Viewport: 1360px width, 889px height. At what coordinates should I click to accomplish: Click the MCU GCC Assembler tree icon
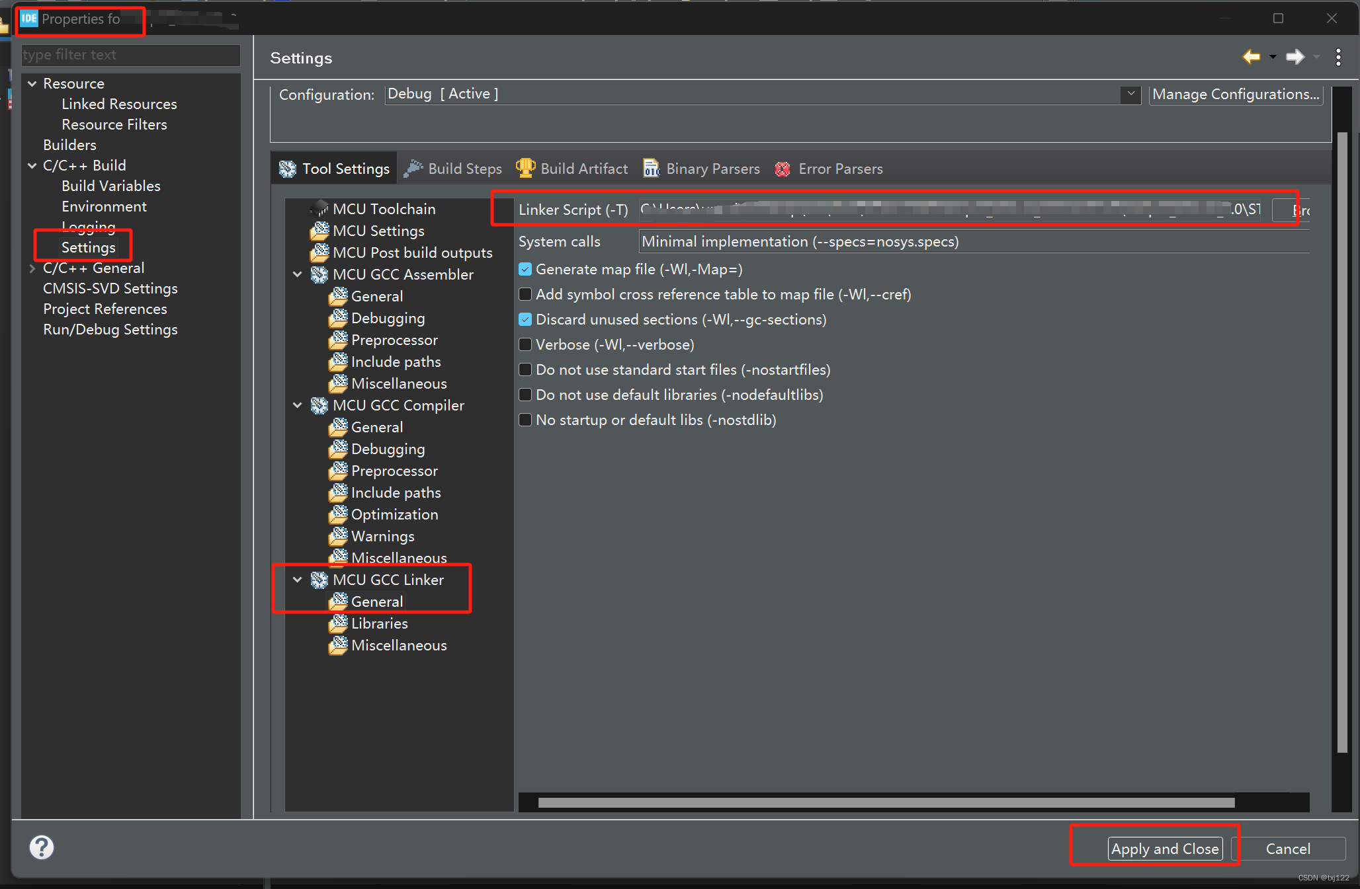[321, 274]
